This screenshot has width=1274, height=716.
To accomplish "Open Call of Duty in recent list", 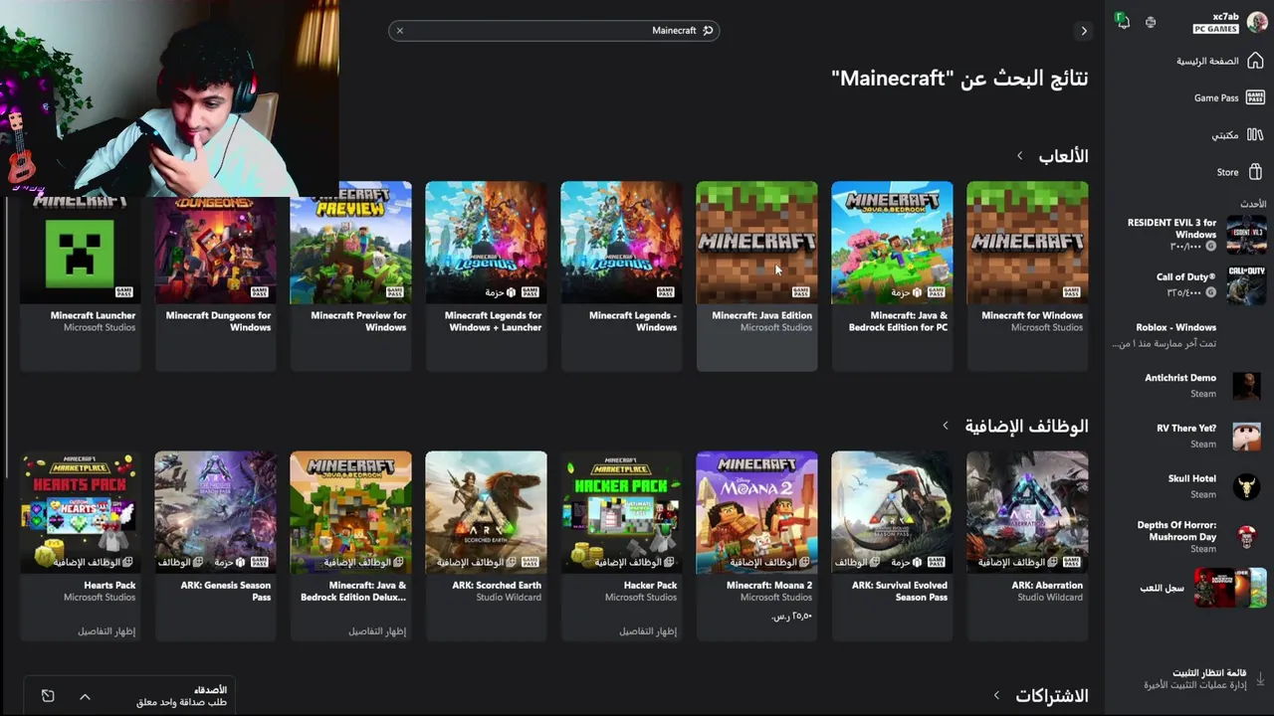I will [1189, 284].
